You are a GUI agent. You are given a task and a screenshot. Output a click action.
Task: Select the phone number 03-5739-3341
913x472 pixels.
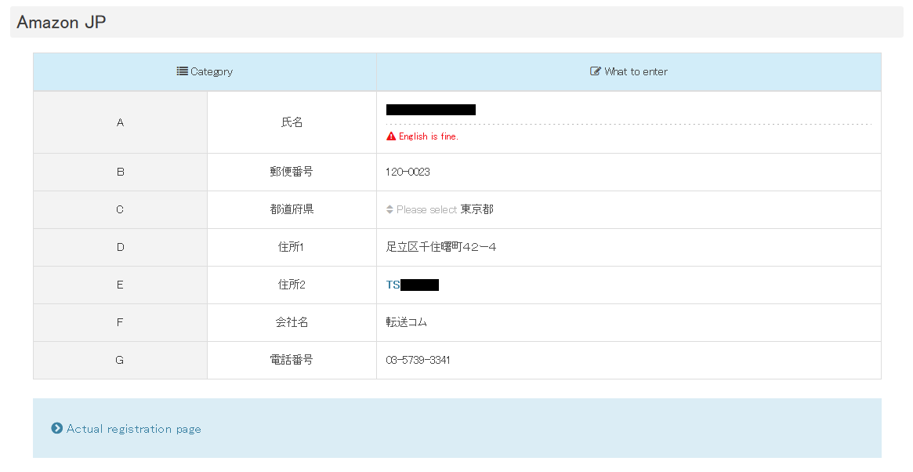tap(418, 360)
